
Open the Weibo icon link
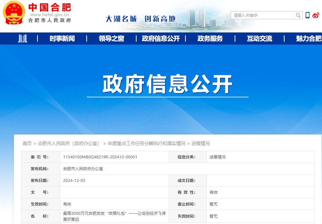click(316, 15)
